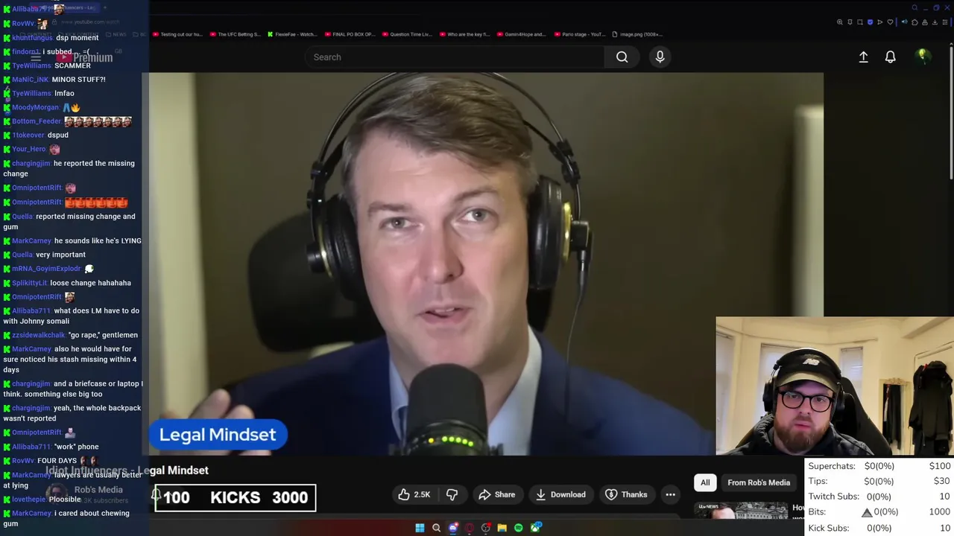Dislike the Legal Mindset video
Image resolution: width=954 pixels, height=536 pixels.
point(452,494)
